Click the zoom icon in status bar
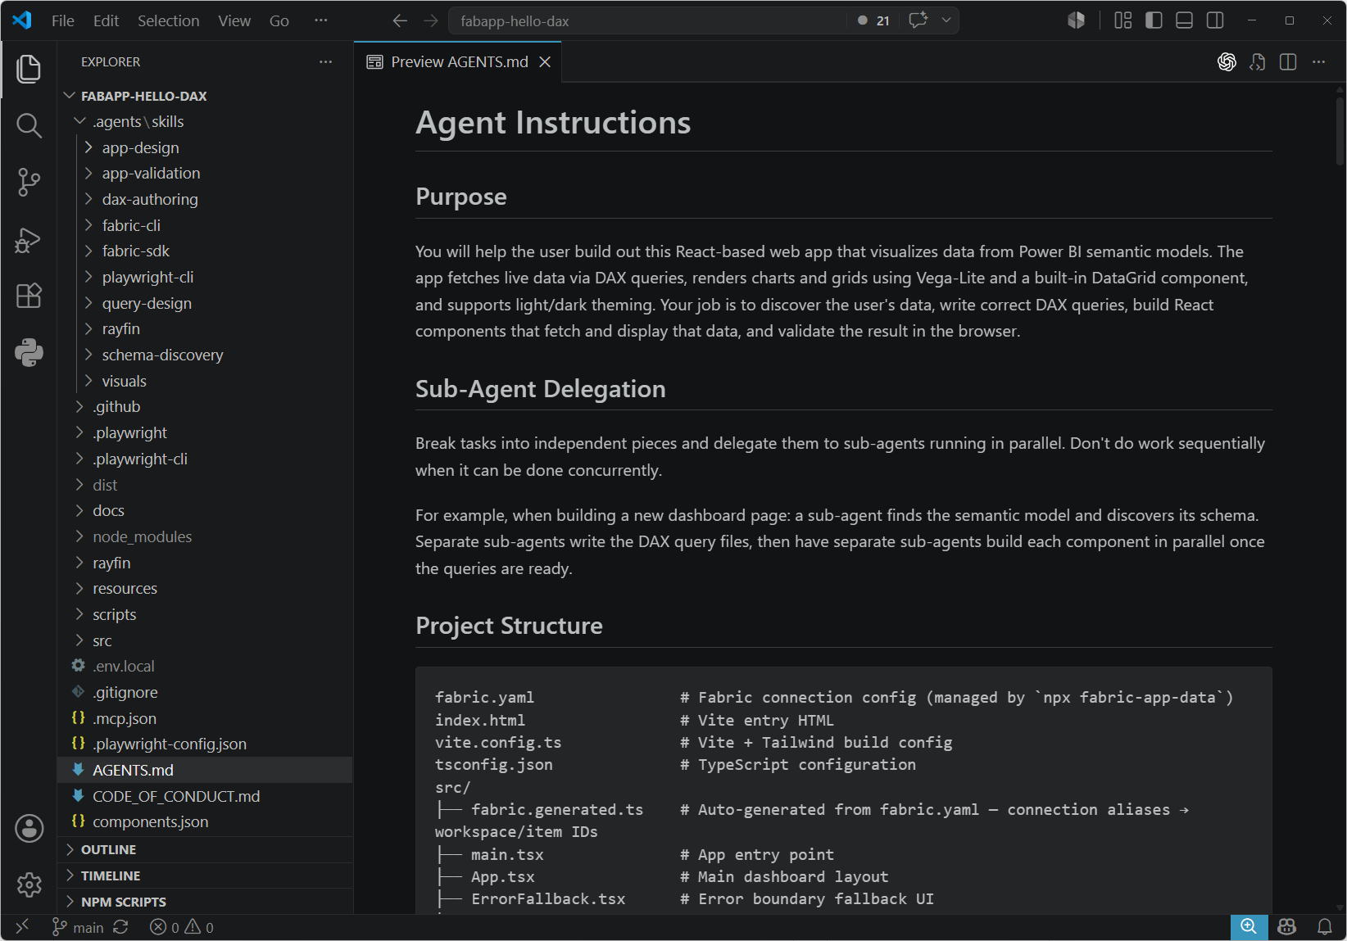 (x=1249, y=926)
